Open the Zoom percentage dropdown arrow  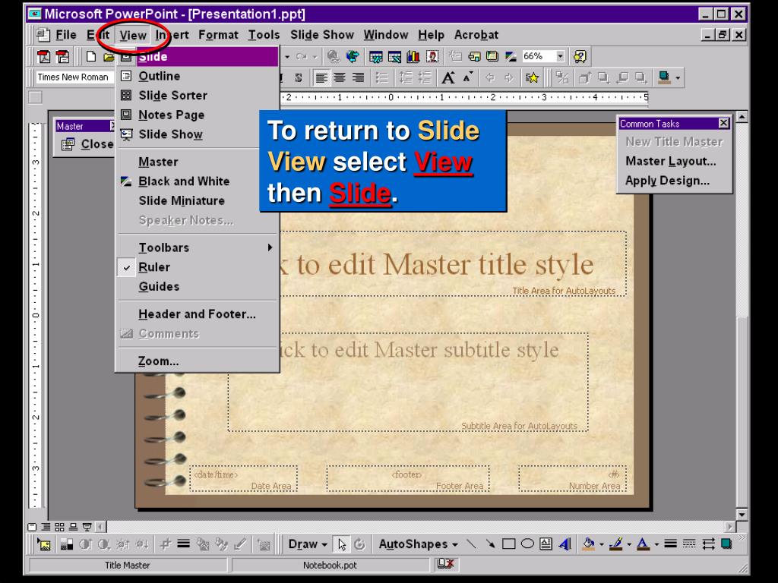pos(560,56)
